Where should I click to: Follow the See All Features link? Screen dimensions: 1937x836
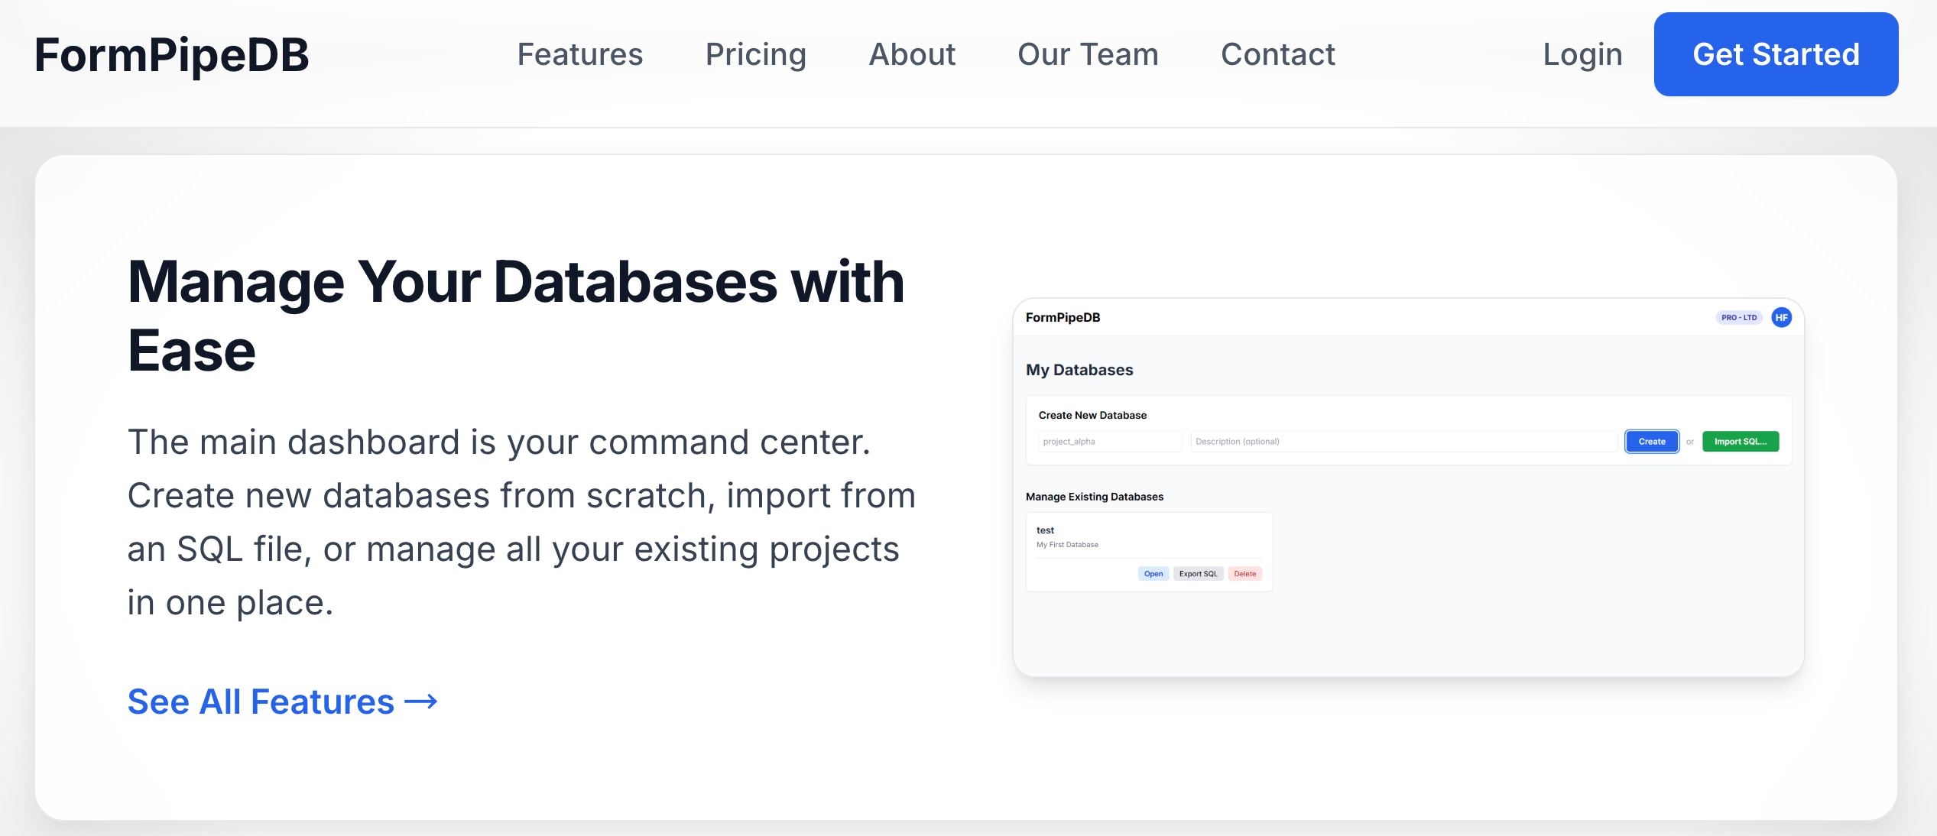(x=261, y=702)
